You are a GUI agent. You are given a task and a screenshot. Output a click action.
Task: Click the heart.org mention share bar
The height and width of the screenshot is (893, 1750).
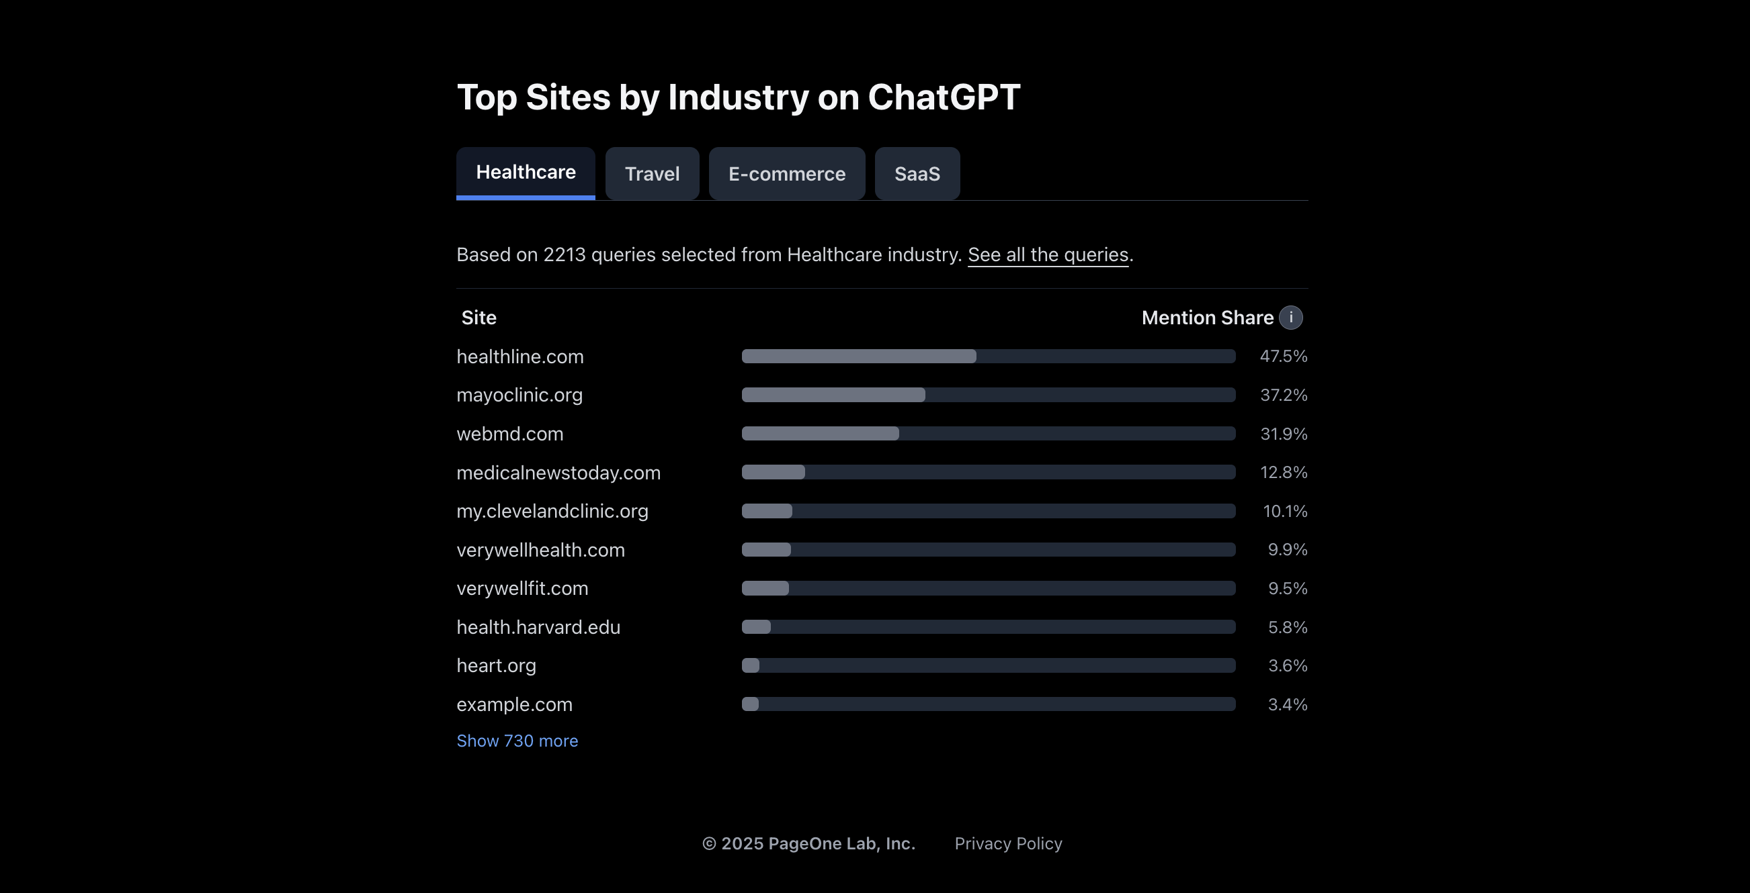point(988,665)
